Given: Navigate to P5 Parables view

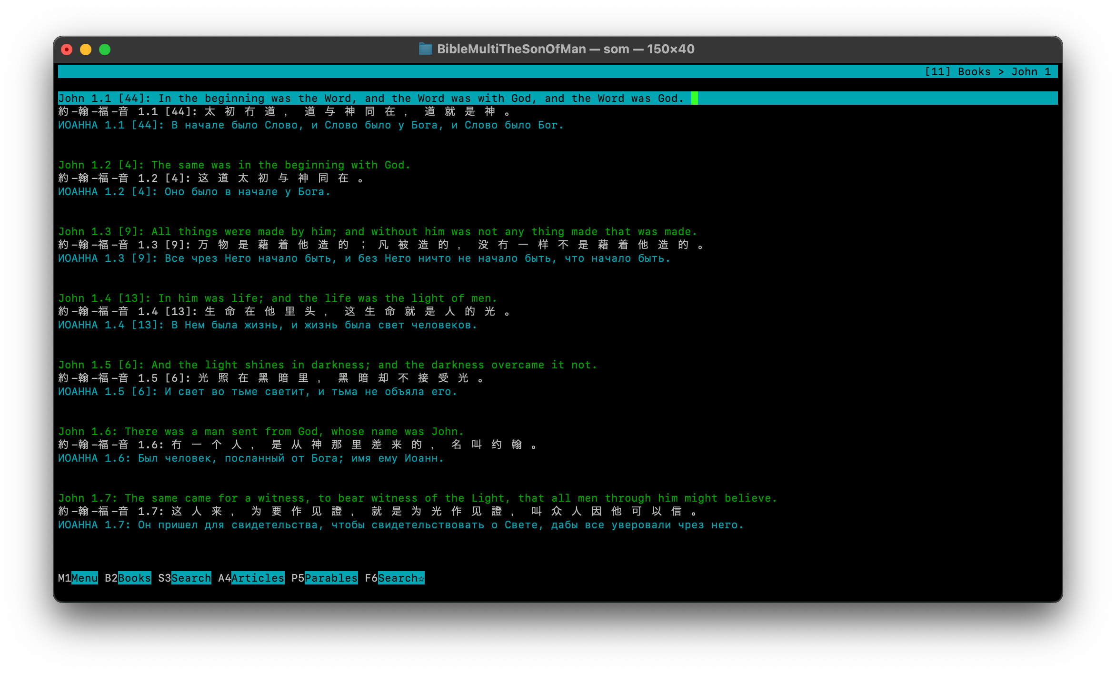Looking at the screenshot, I should coord(330,578).
